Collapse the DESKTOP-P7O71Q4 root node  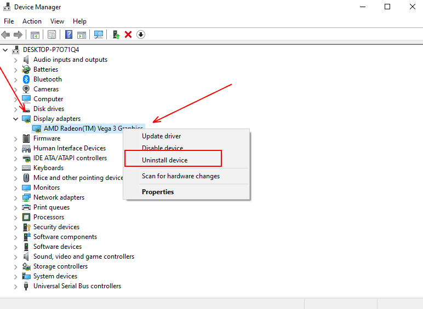pos(5,50)
